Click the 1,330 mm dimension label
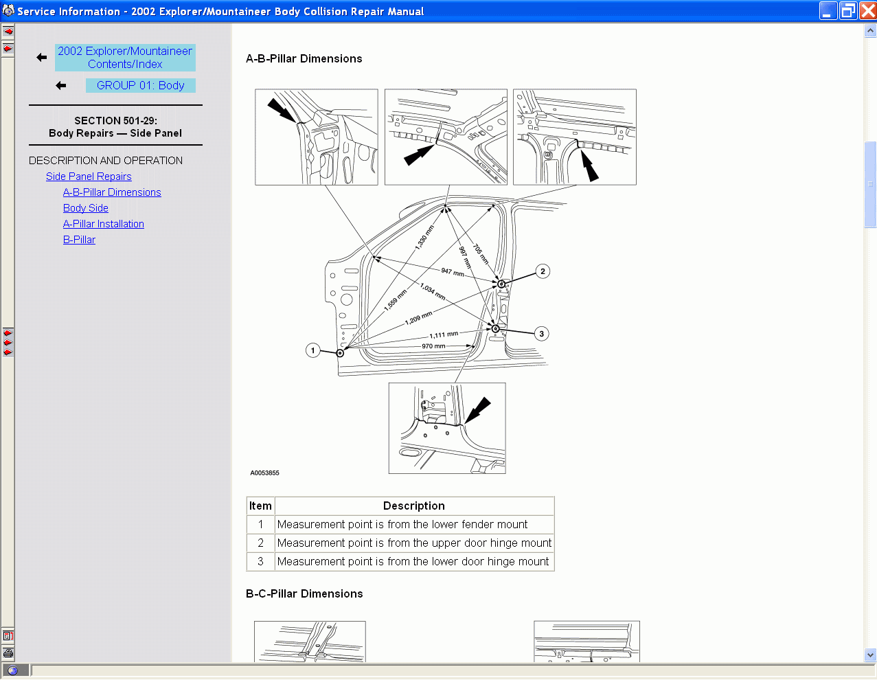877x680 pixels. (x=425, y=237)
